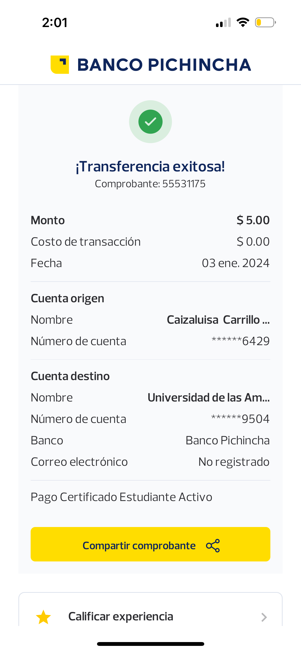Tap the share icon on the yellow button

pos(213,545)
